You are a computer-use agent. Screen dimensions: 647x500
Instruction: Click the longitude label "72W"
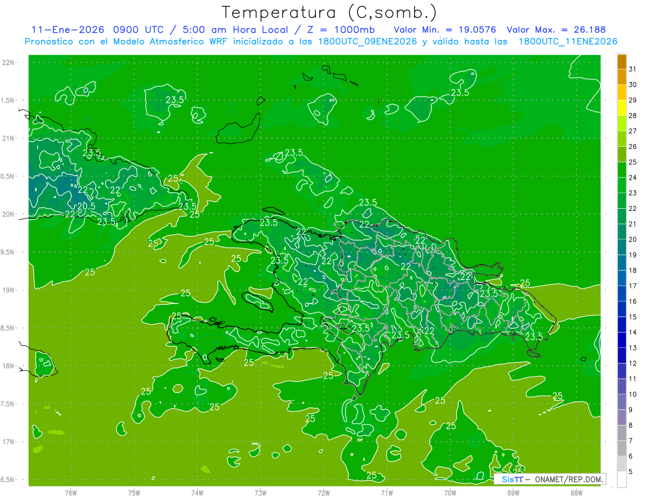click(x=323, y=493)
